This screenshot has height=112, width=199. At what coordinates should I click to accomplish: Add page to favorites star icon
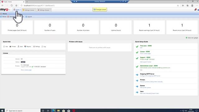point(178,6)
